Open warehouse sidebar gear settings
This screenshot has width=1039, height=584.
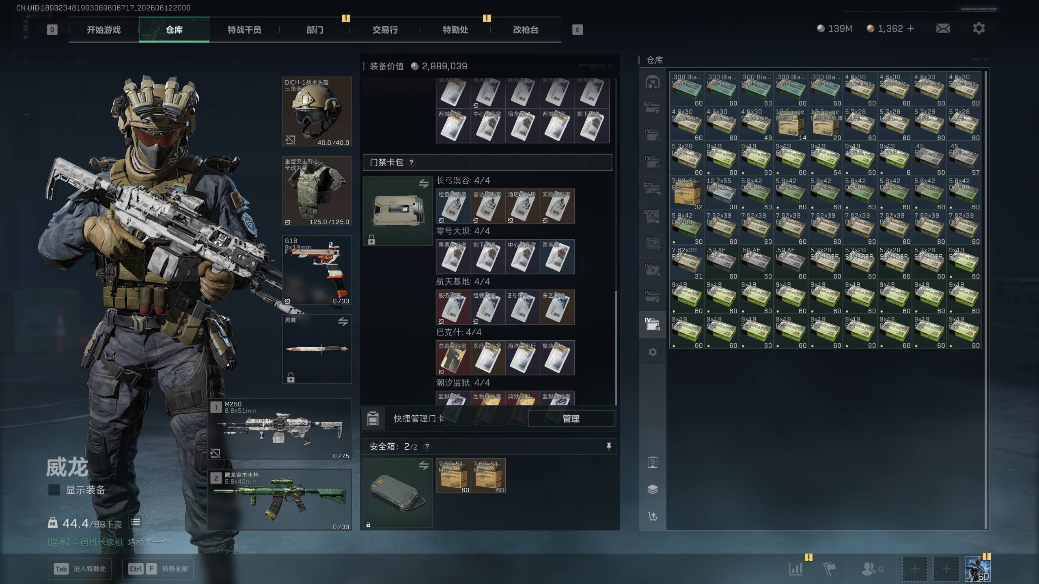pos(653,352)
